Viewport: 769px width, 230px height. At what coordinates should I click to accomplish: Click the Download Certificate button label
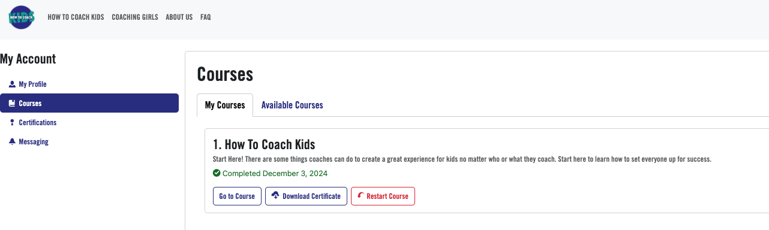311,196
